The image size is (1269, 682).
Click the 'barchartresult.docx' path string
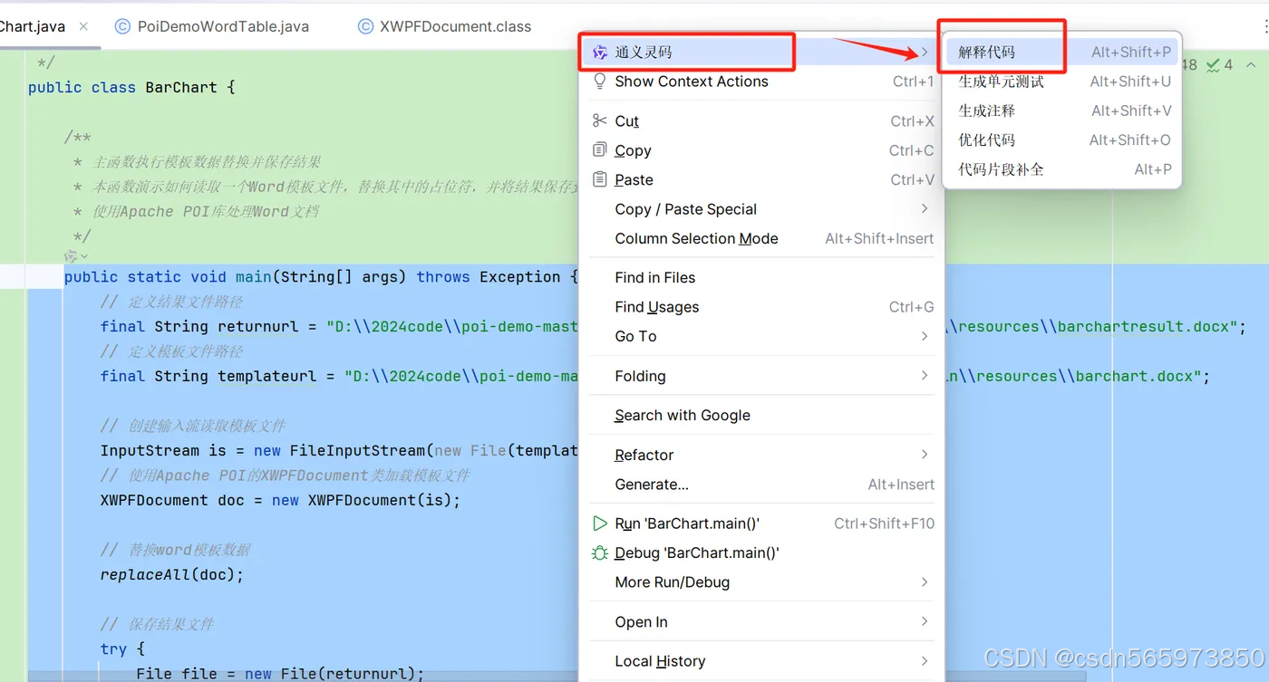pyautogui.click(x=1144, y=327)
